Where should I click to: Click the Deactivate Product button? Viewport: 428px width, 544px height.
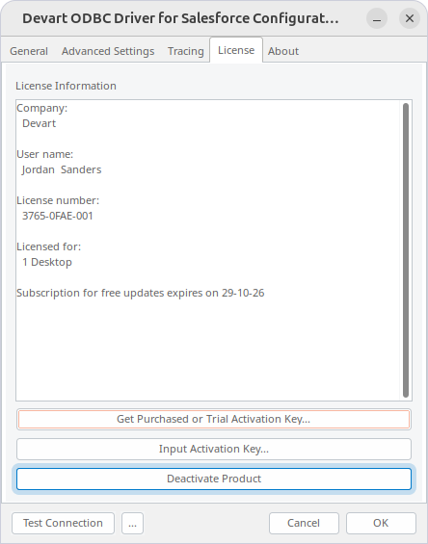tap(214, 479)
